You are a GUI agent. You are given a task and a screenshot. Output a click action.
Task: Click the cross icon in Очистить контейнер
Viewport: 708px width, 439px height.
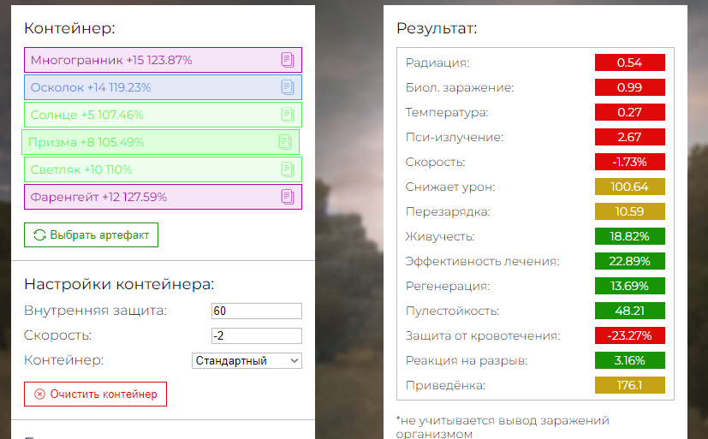[39, 395]
